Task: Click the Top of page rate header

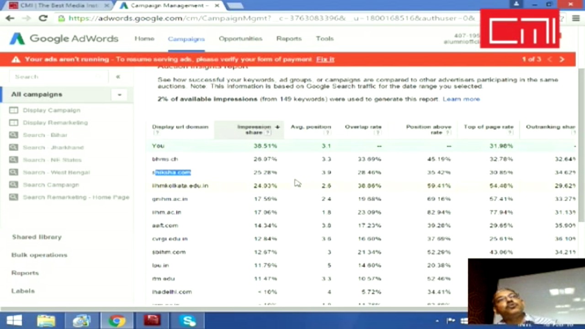Action: point(489,127)
